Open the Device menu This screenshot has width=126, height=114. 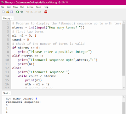tap(30, 7)
